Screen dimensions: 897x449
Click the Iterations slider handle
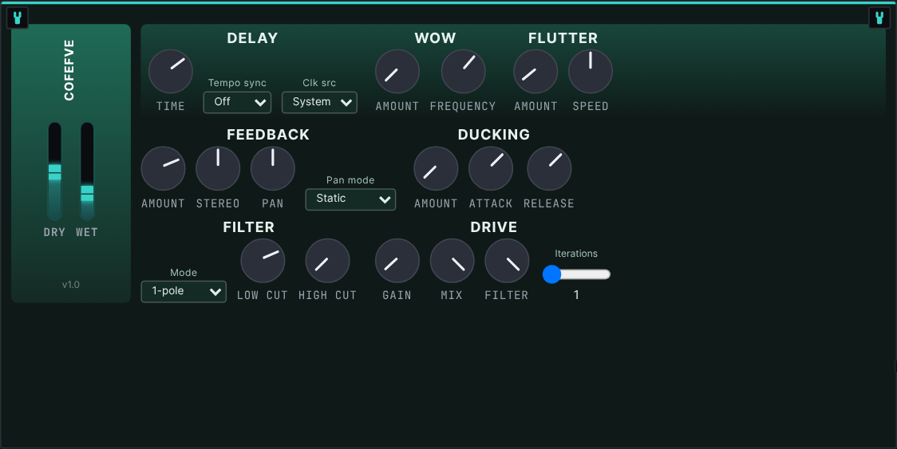[551, 274]
